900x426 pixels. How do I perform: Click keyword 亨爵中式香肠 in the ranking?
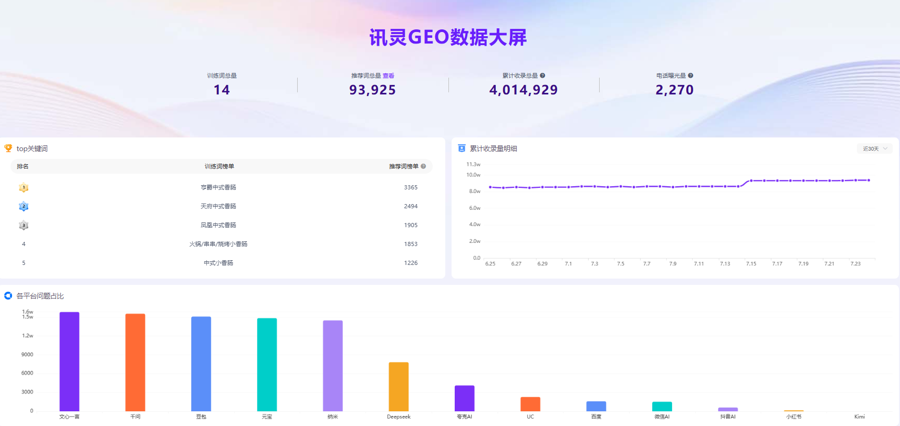click(x=218, y=187)
